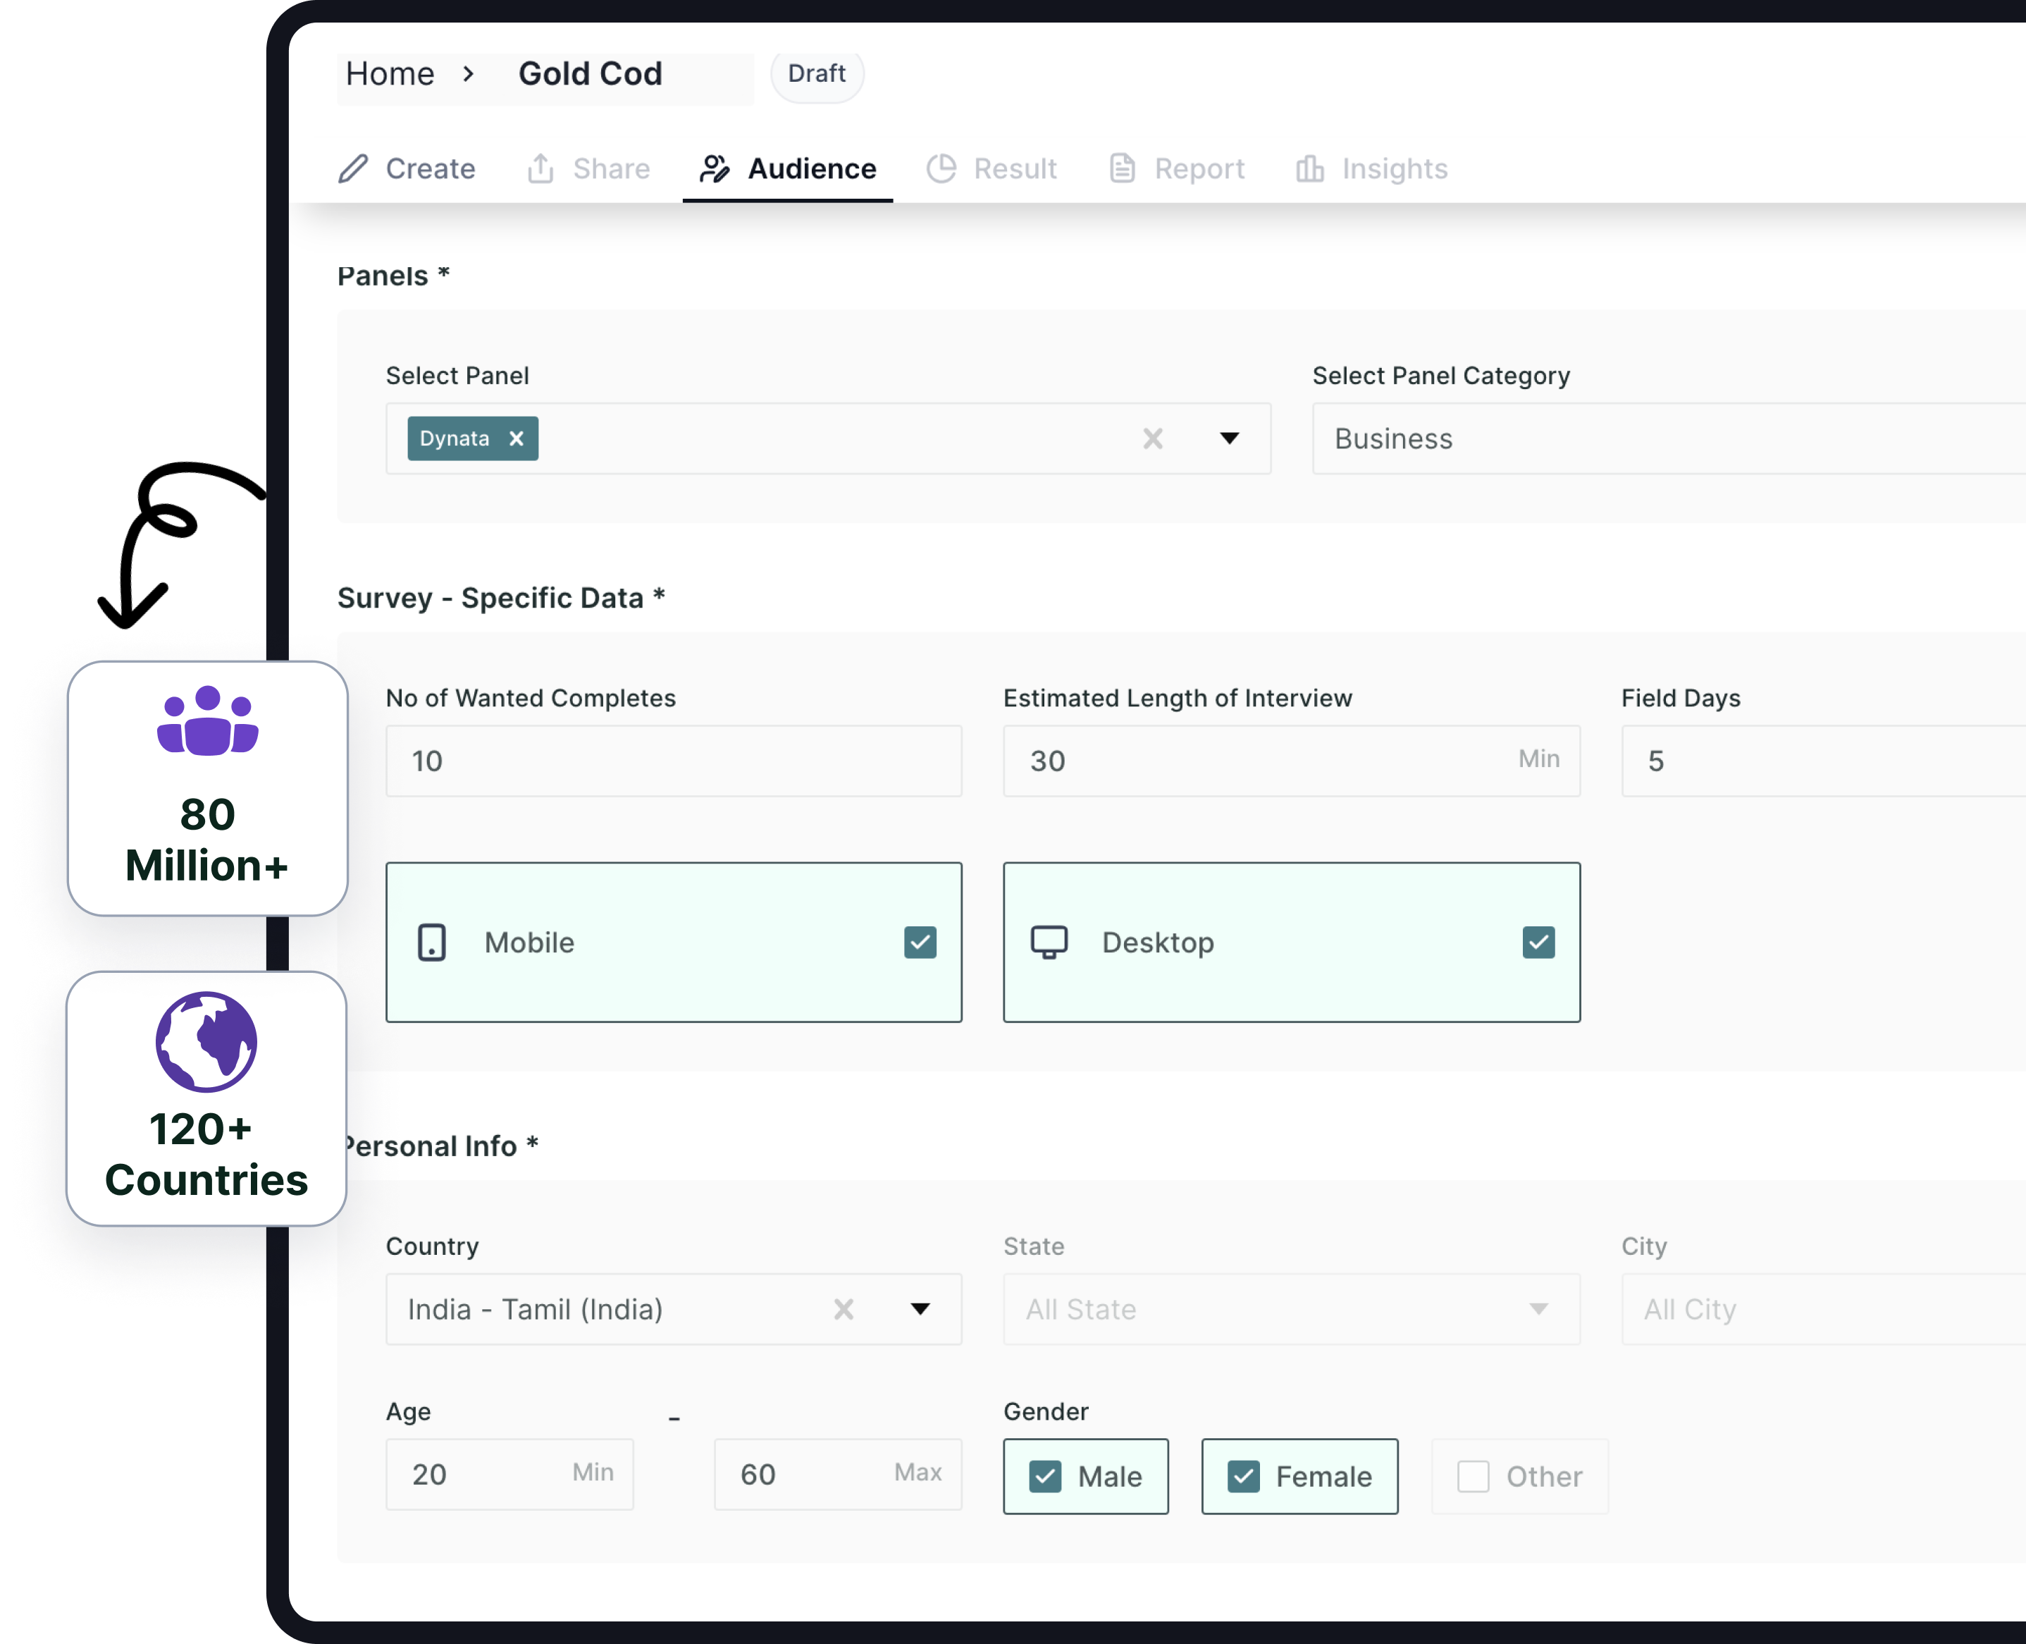Click the Estimated Length of Interview field
Screen dimensions: 2026x1644
click(1291, 761)
